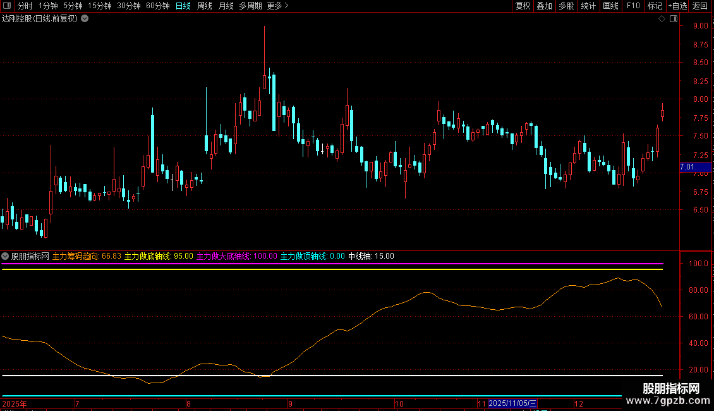714x411 pixels.
Task: Toggle the left sidebar panel icon
Action: (7, 6)
